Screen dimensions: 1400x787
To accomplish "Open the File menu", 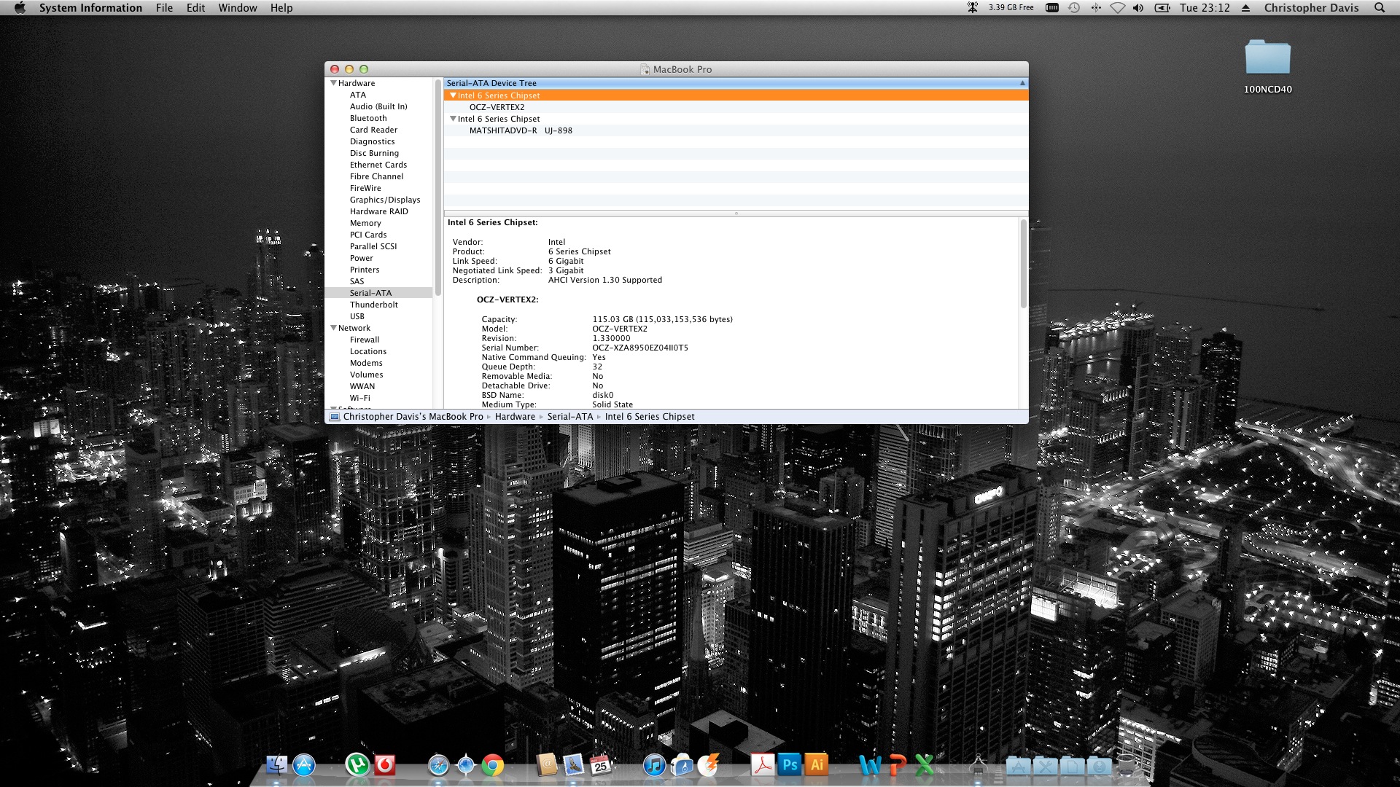I will (164, 7).
